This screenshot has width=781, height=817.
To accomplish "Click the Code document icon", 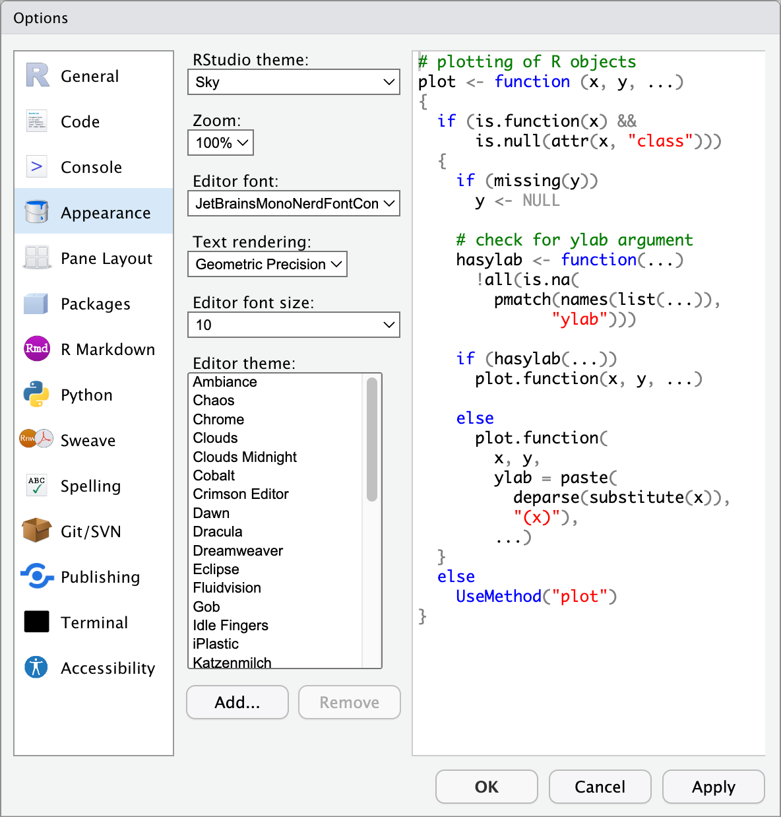I will click(x=37, y=121).
